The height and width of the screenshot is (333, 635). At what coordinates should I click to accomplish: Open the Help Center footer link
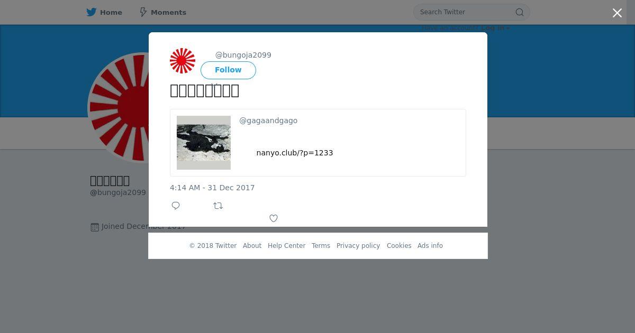click(286, 246)
